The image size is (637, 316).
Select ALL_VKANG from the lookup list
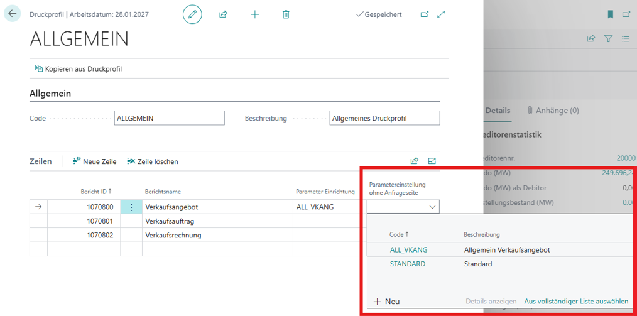(408, 249)
